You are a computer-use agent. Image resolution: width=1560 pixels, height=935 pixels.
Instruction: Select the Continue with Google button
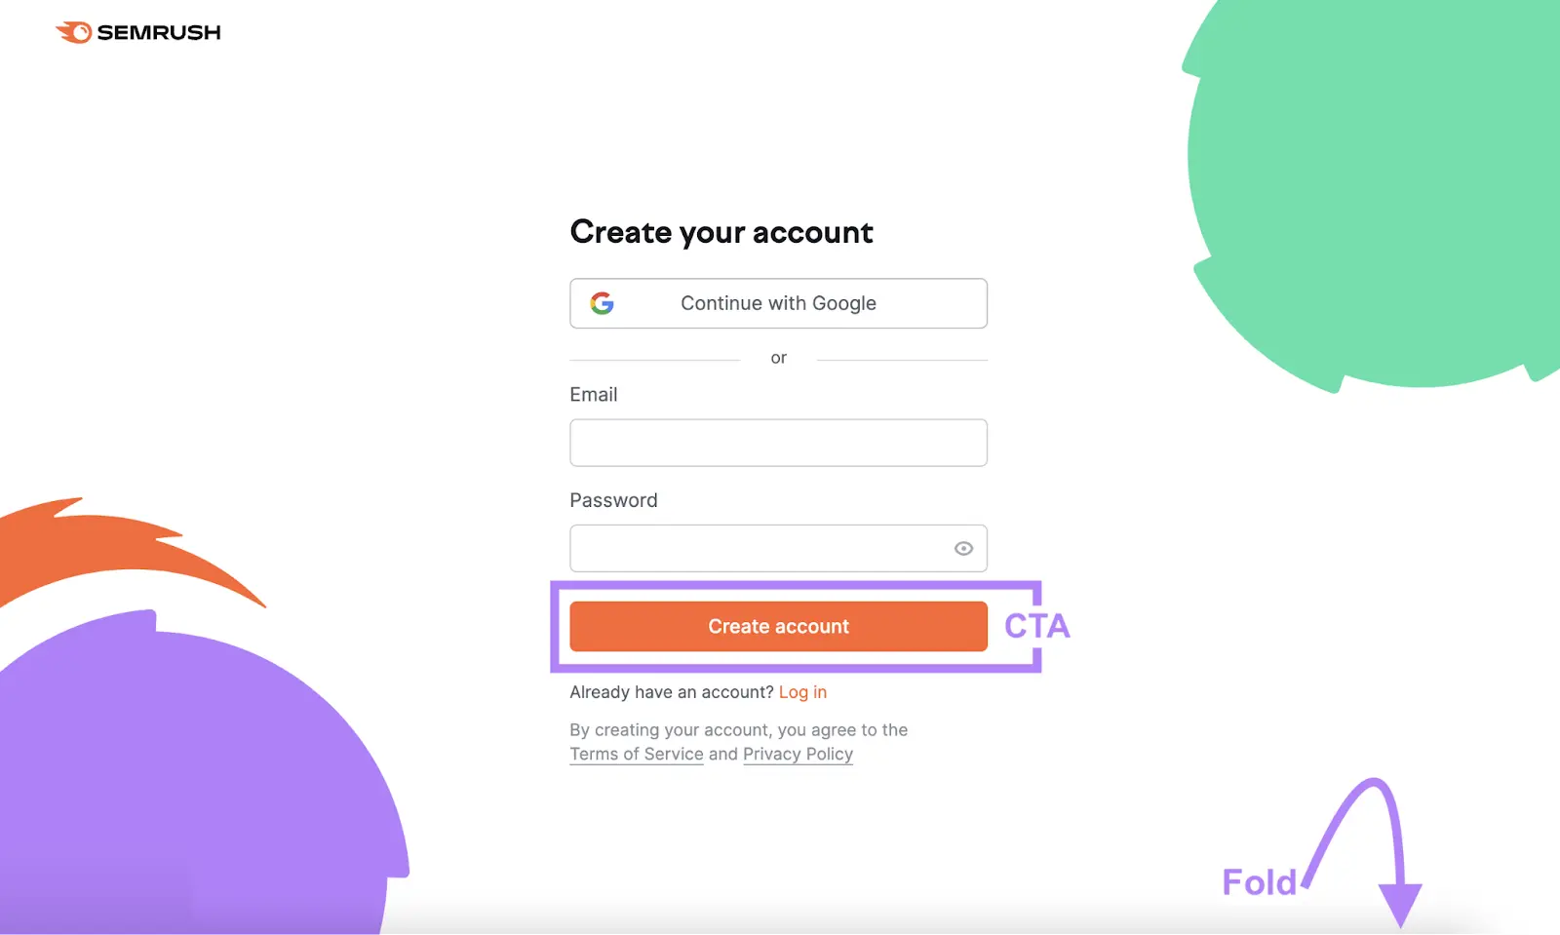coord(778,303)
